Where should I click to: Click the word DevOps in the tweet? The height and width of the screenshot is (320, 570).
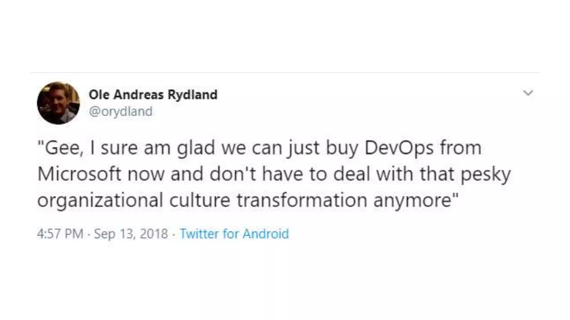point(399,148)
